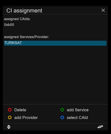This screenshot has height=134, width=111.
Task: Close the CI assignment dialog
Action: pyautogui.click(x=103, y=10)
